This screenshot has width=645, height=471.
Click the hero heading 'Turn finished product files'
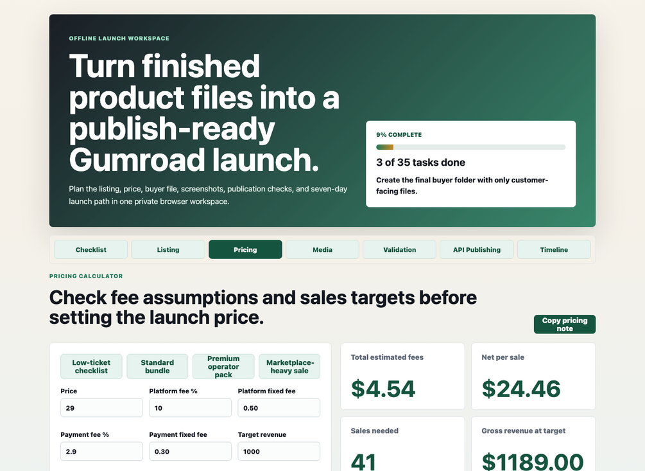204,112
